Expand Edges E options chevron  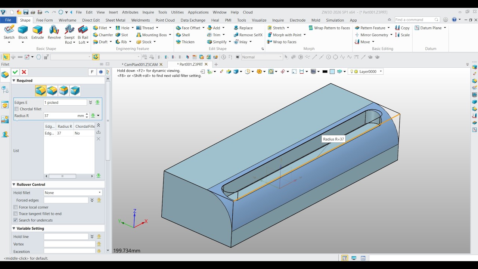[x=90, y=102]
